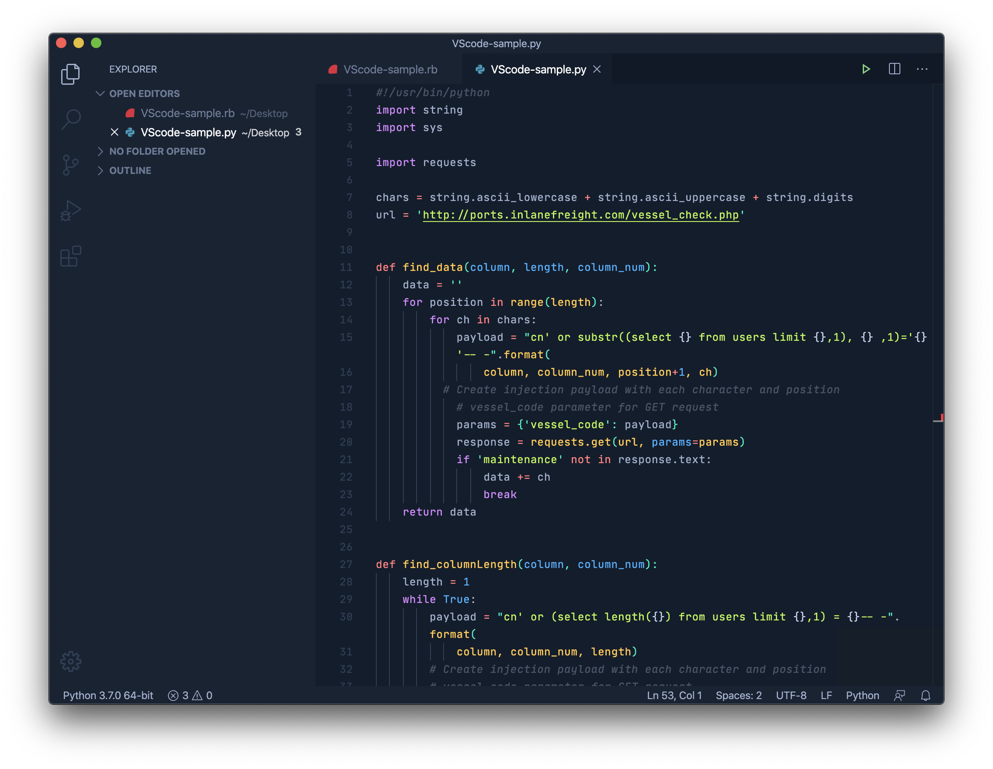993x769 pixels.
Task: Open the Manage gear settings icon
Action: [x=70, y=661]
